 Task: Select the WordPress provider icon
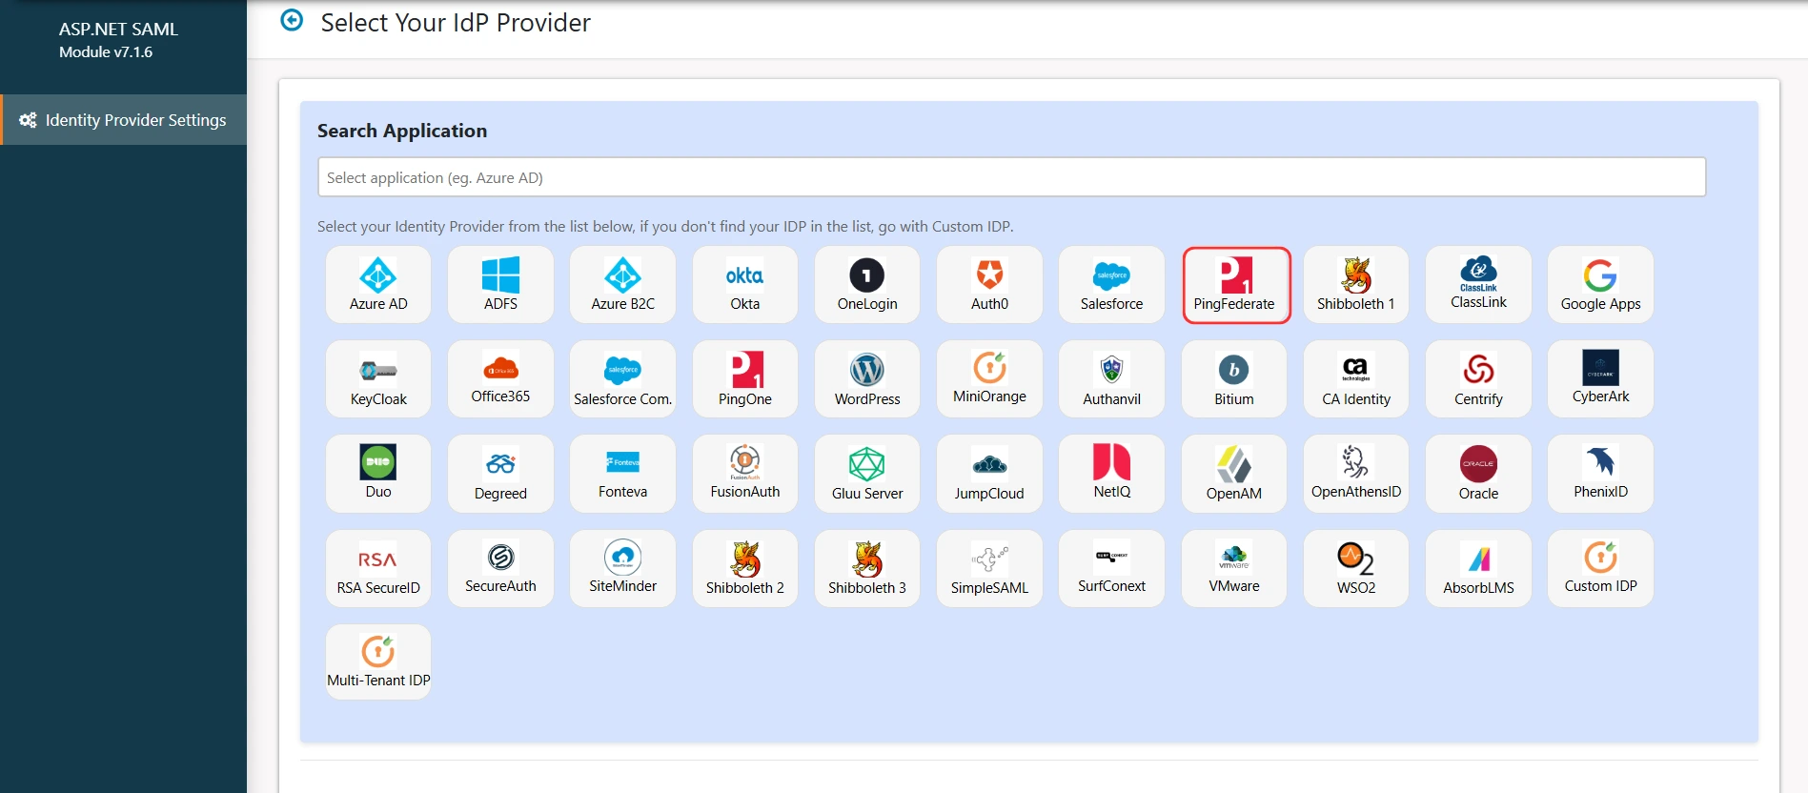(x=866, y=379)
